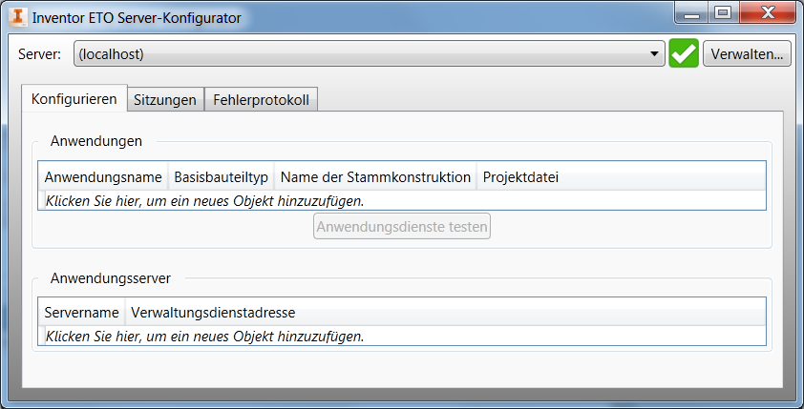The image size is (804, 409).
Task: Switch to the Sitzungen tab
Action: tap(165, 100)
